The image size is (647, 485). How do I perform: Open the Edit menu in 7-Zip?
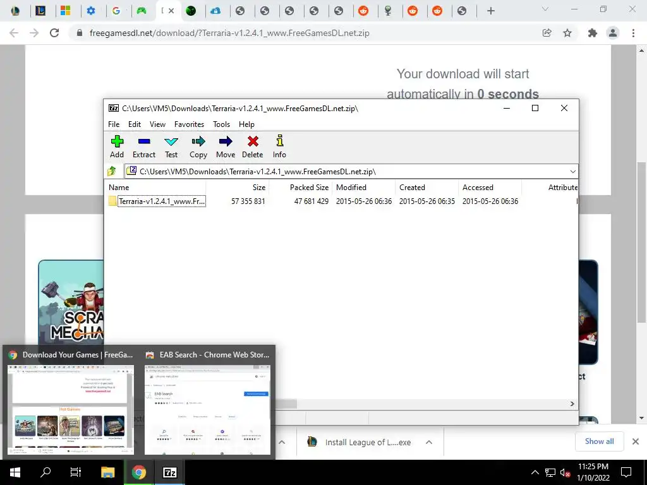(x=135, y=124)
